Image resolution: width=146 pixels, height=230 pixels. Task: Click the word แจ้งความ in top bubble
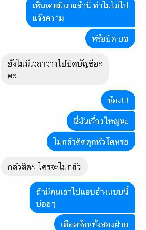(x=48, y=19)
